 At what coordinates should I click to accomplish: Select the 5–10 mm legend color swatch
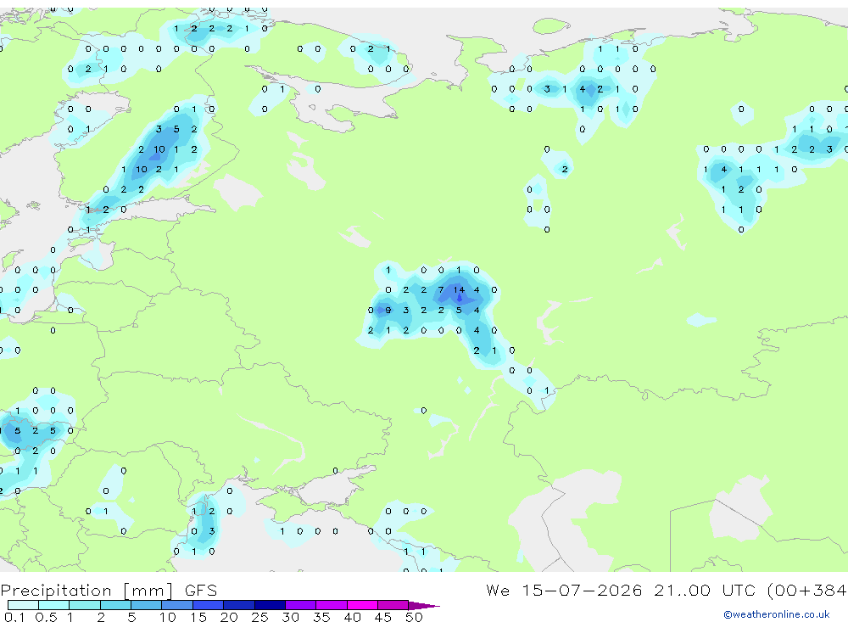[x=147, y=605]
